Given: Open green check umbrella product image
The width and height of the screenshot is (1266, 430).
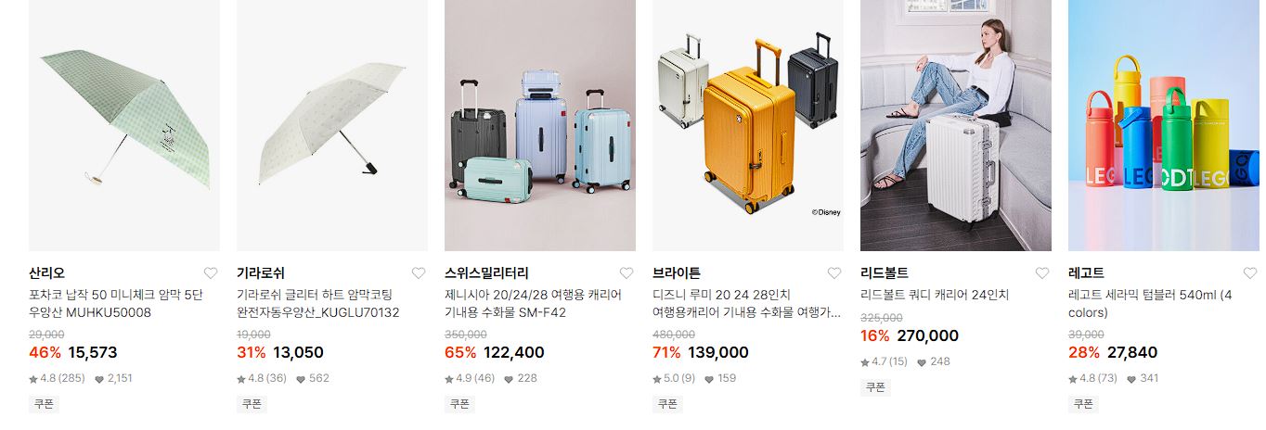Looking at the screenshot, I should pyautogui.click(x=124, y=125).
